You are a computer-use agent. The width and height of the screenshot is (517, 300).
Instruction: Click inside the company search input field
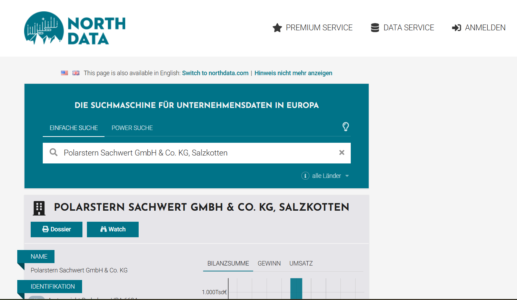[197, 153]
